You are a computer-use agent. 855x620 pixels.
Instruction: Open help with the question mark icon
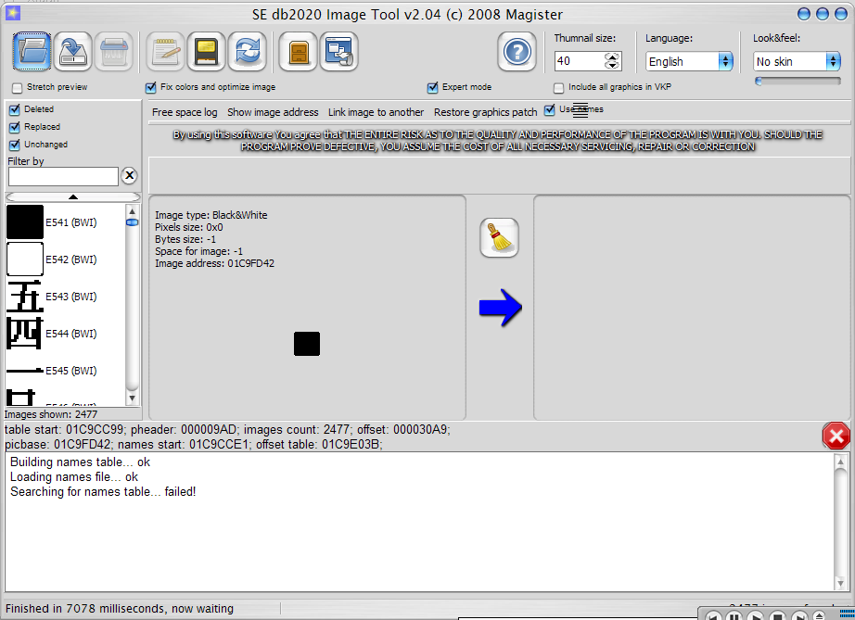[x=517, y=51]
